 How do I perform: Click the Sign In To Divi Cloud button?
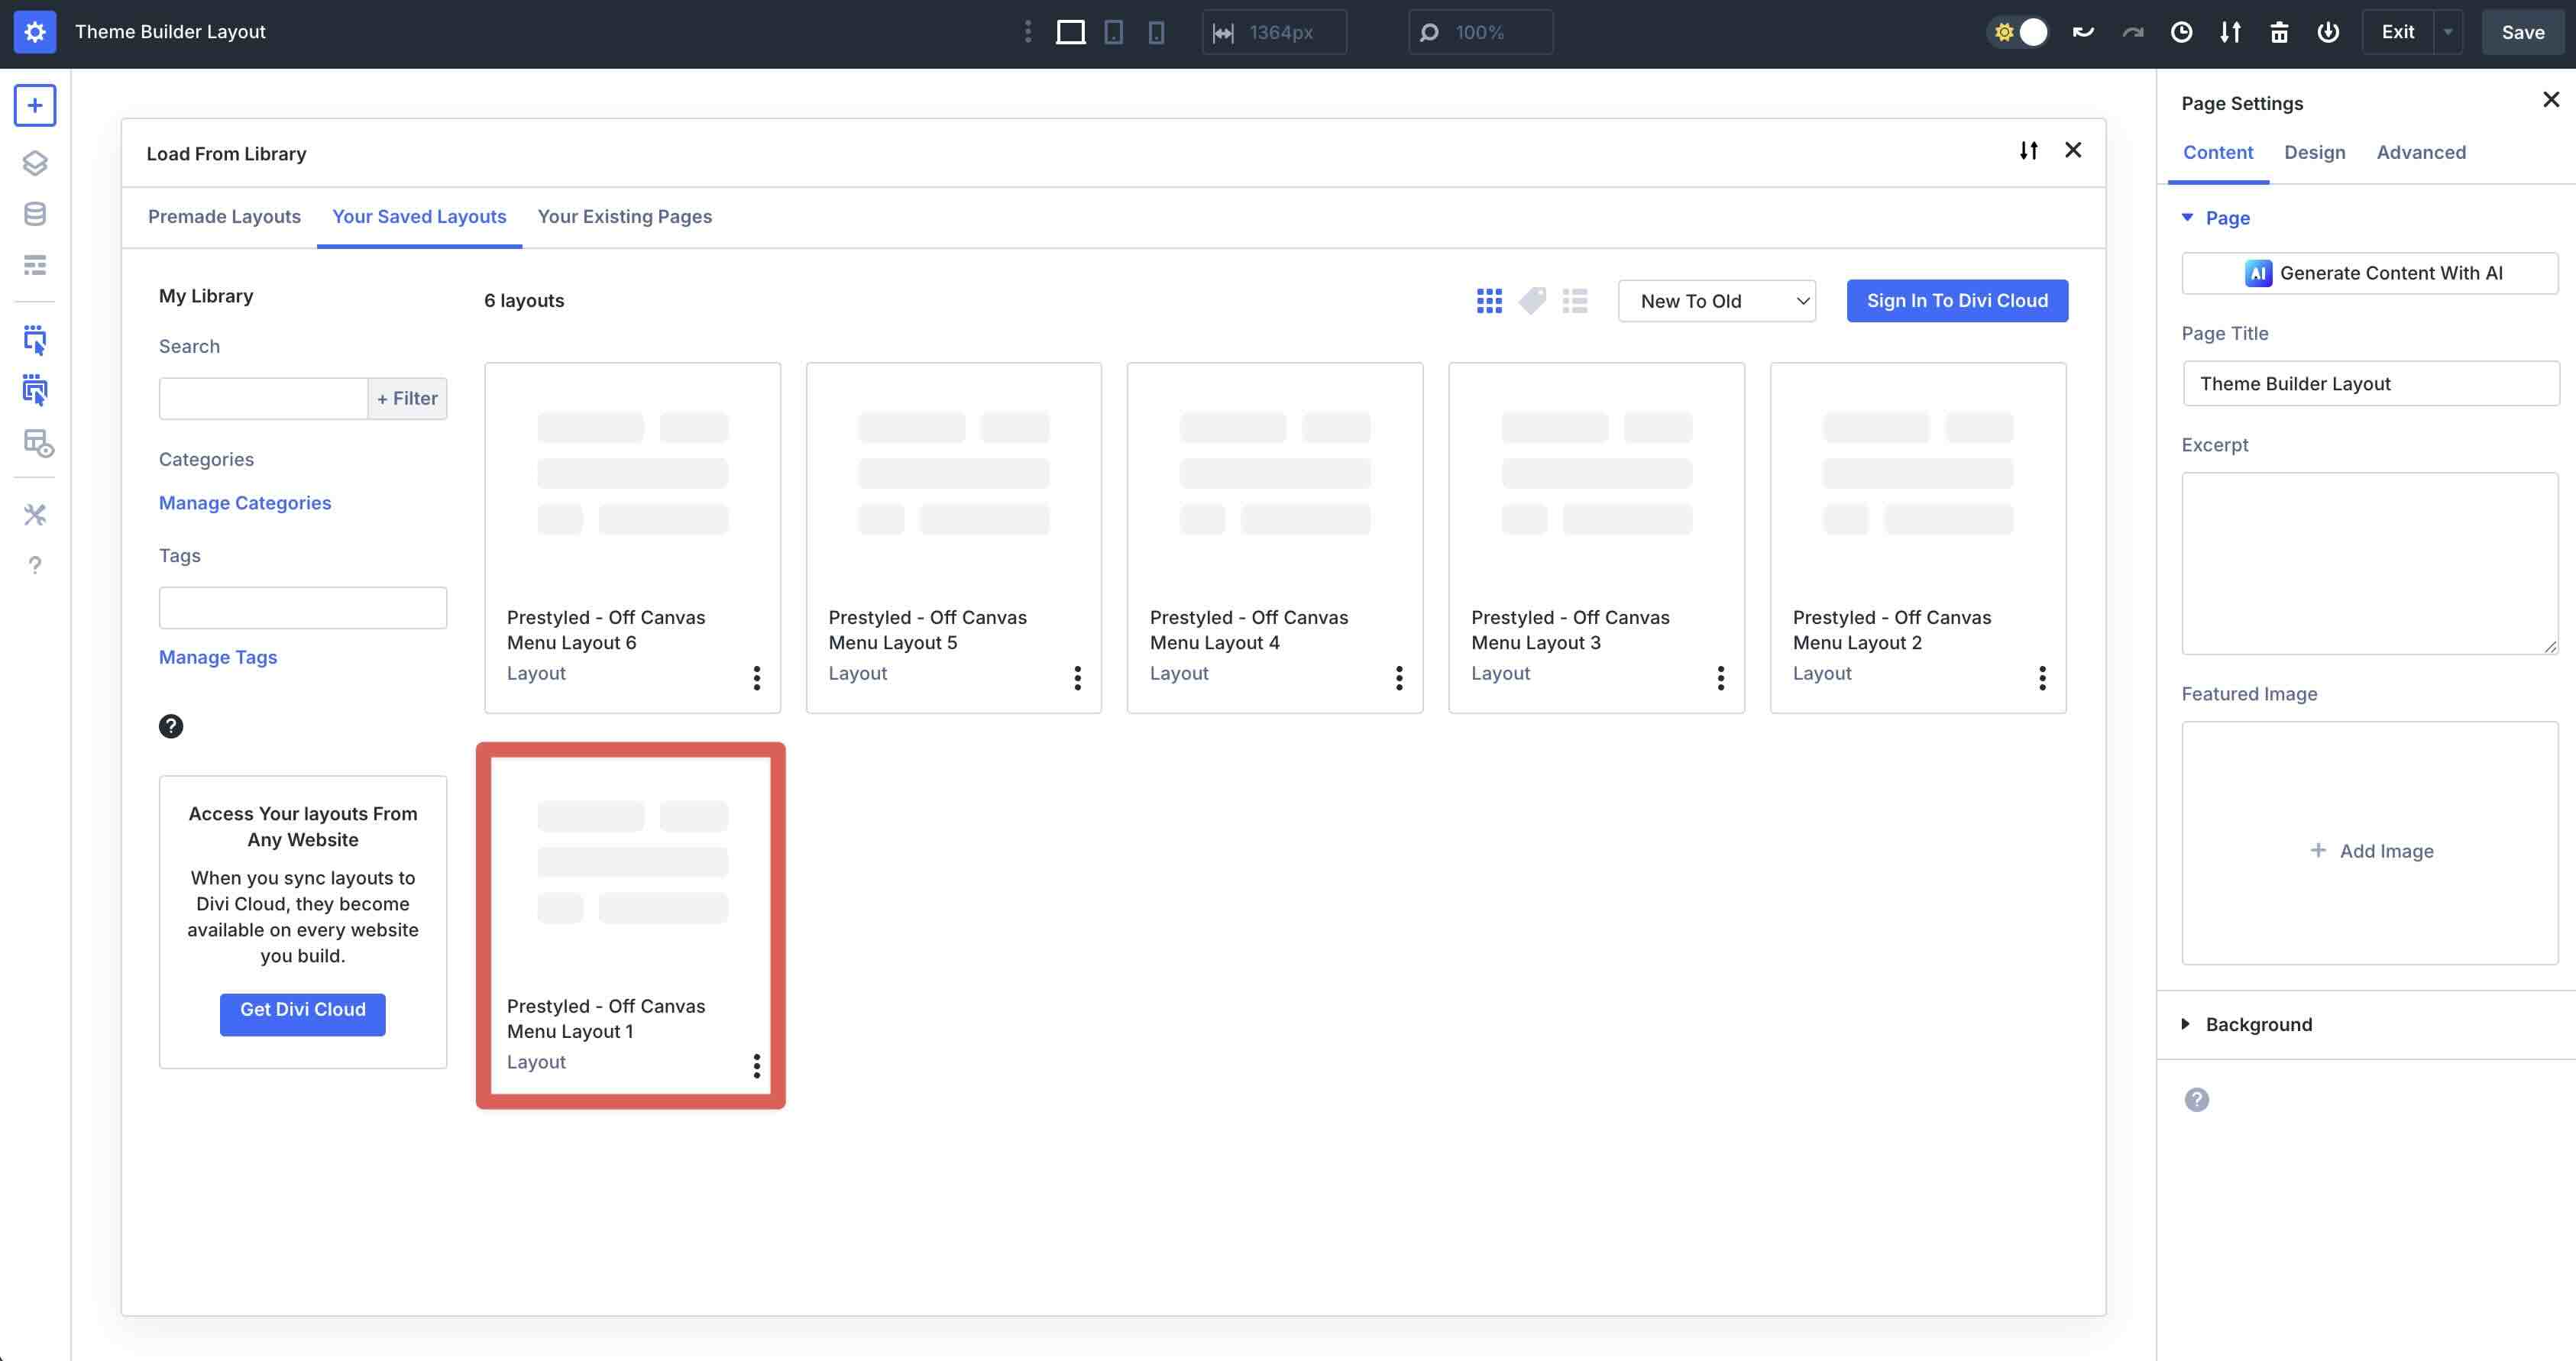pos(1957,300)
